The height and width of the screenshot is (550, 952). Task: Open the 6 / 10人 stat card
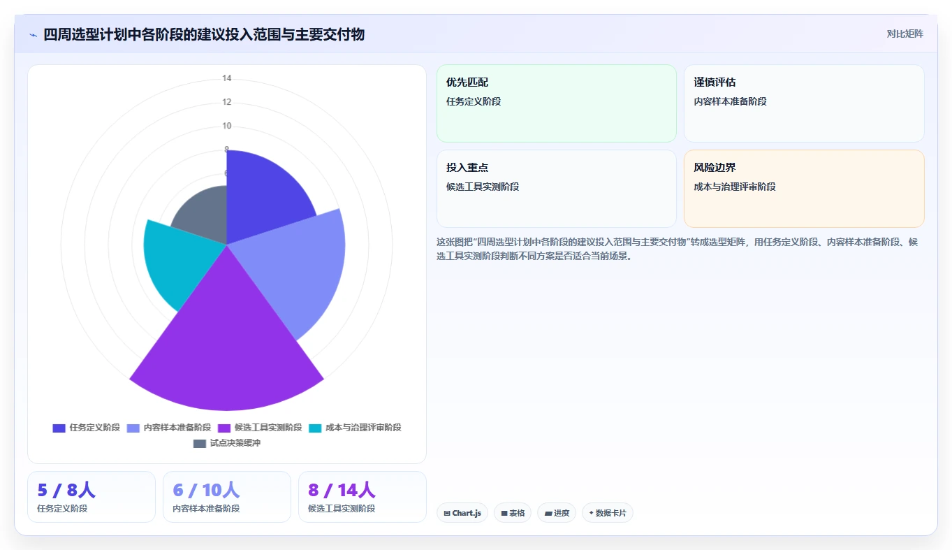227,497
